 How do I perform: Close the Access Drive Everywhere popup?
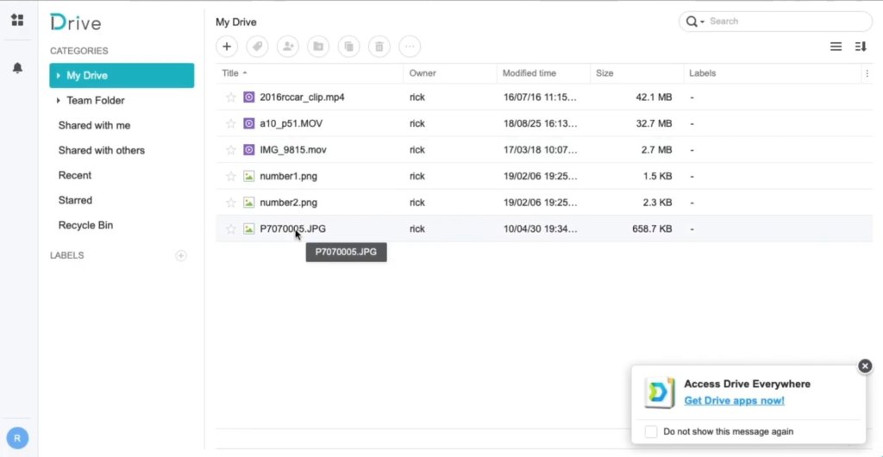(865, 366)
